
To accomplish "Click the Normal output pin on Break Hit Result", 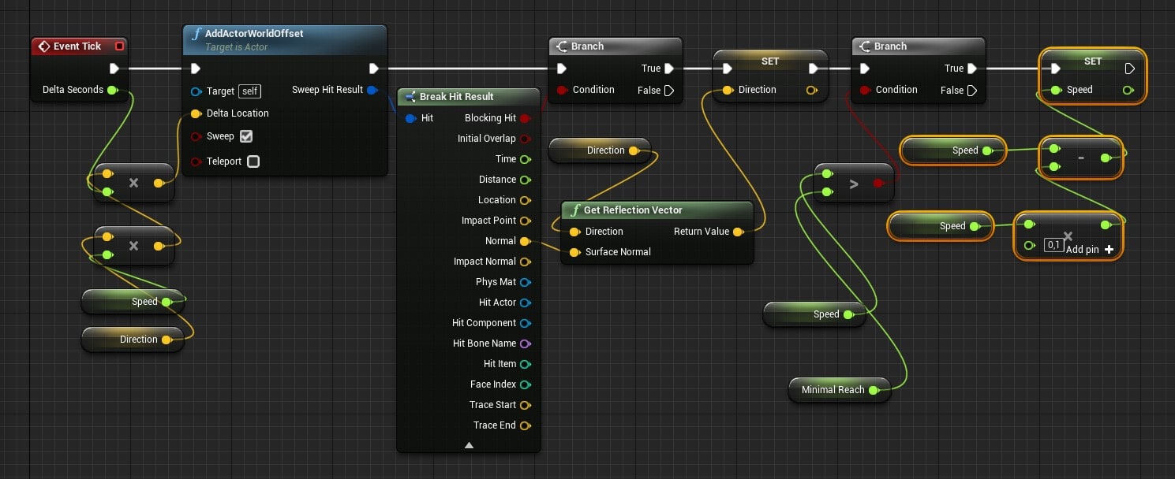I will pos(526,241).
